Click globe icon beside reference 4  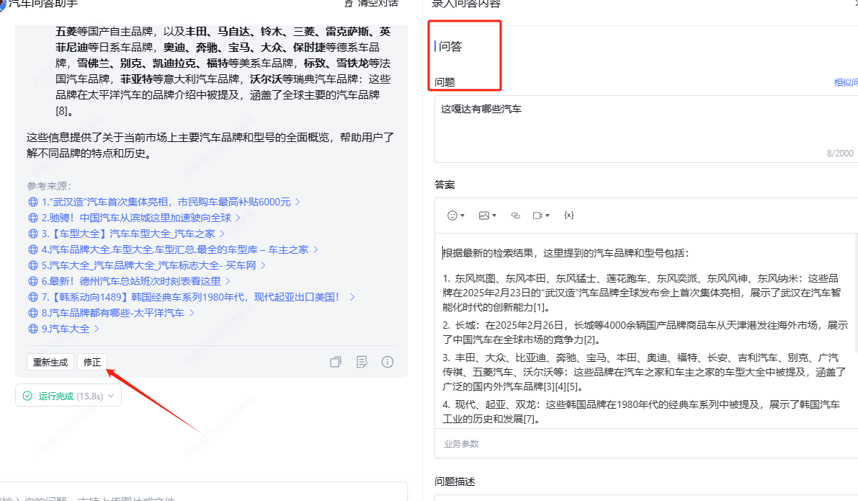click(33, 249)
